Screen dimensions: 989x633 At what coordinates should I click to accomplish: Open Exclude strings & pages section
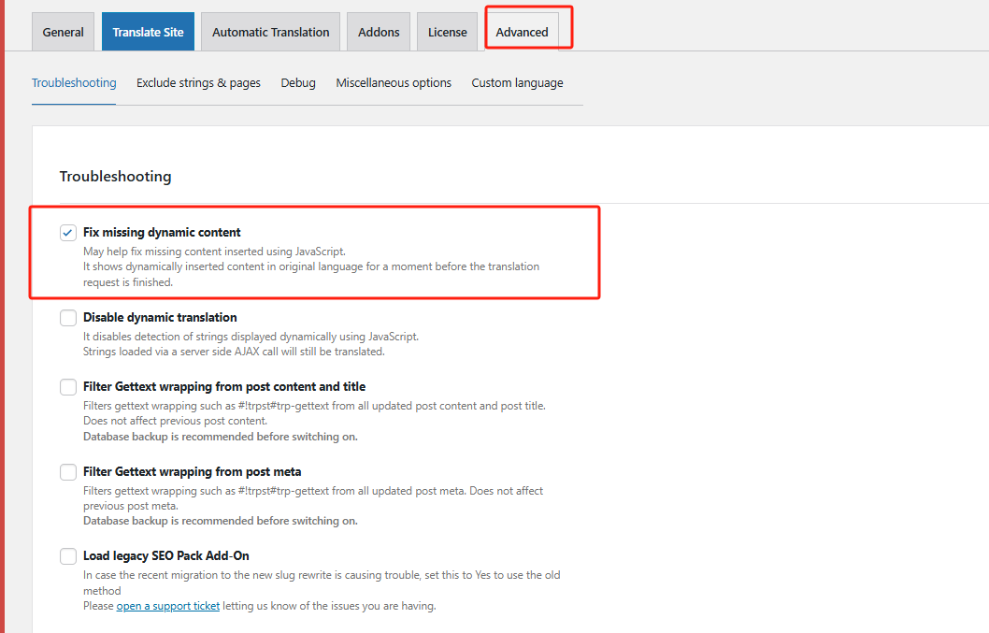point(198,83)
